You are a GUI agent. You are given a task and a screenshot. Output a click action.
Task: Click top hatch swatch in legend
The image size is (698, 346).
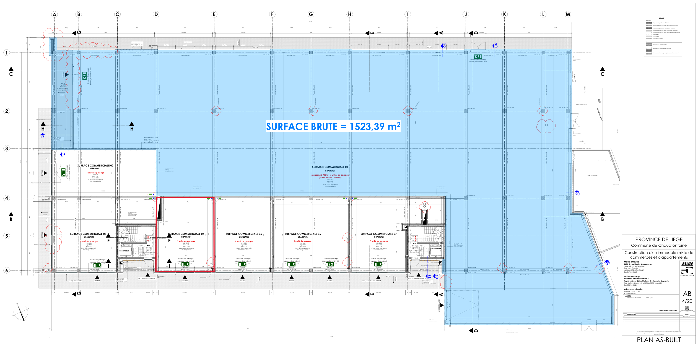pos(648,23)
